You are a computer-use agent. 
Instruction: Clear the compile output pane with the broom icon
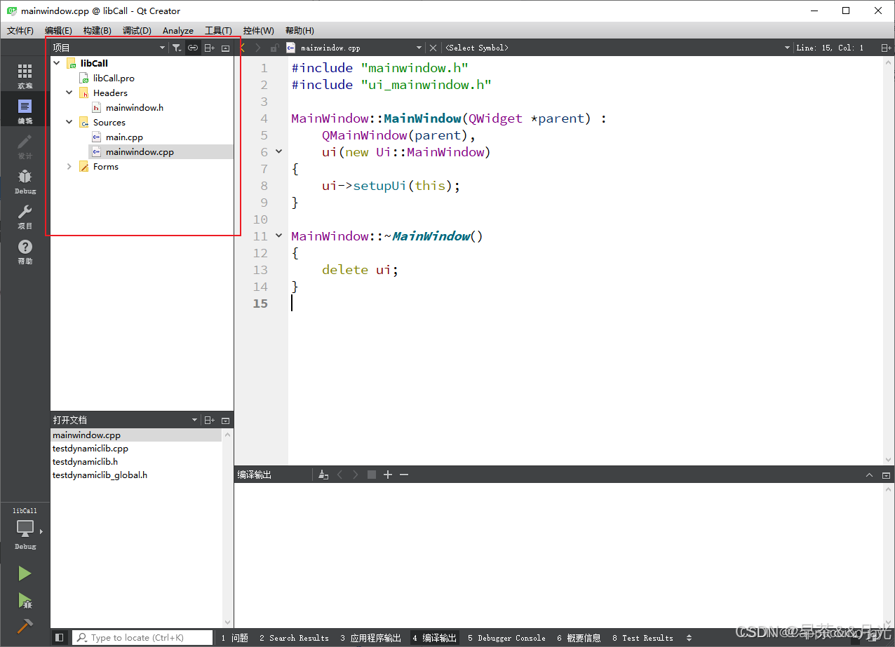tap(323, 475)
